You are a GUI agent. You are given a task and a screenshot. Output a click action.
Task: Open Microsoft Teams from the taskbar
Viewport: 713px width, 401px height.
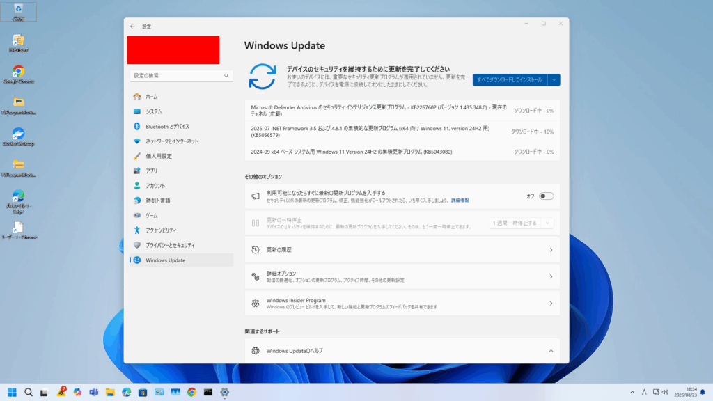(x=94, y=393)
